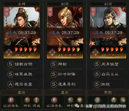Click the 吴 faction emblem on 甘宁 card
129x111 pixels.
click(x=9, y=52)
